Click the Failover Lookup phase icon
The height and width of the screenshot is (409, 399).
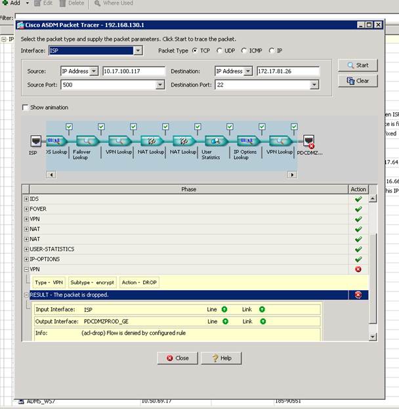click(87, 141)
